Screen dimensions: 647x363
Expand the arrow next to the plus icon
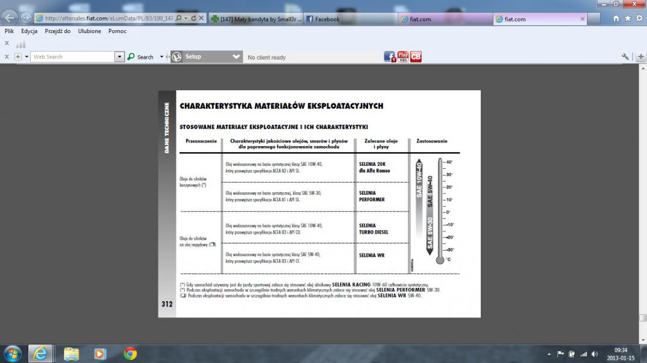(x=27, y=57)
